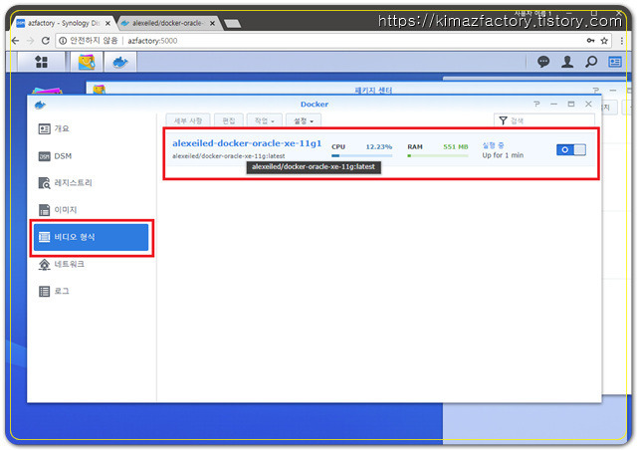
Task: Open a new browser tab
Action: pyautogui.click(x=232, y=24)
